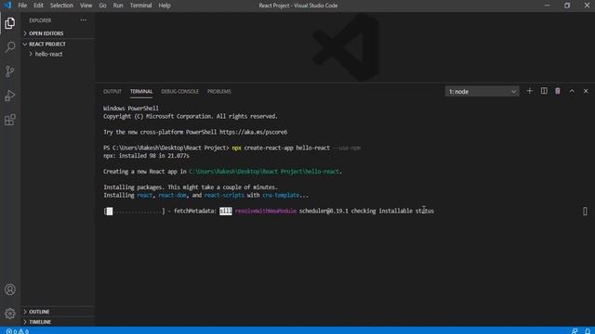Click the Explorer panel title
Image resolution: width=595 pixels, height=334 pixels.
[x=40, y=20]
